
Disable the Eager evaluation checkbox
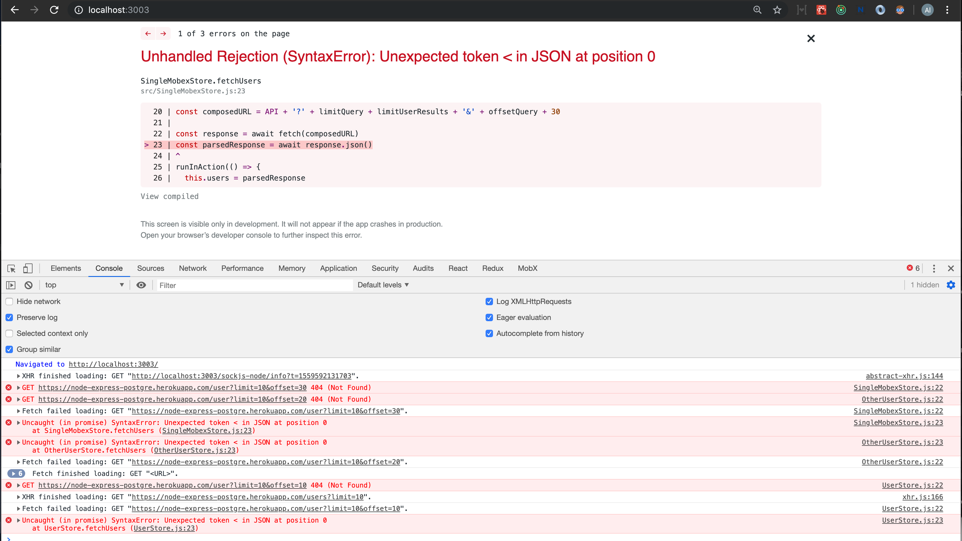tap(489, 317)
